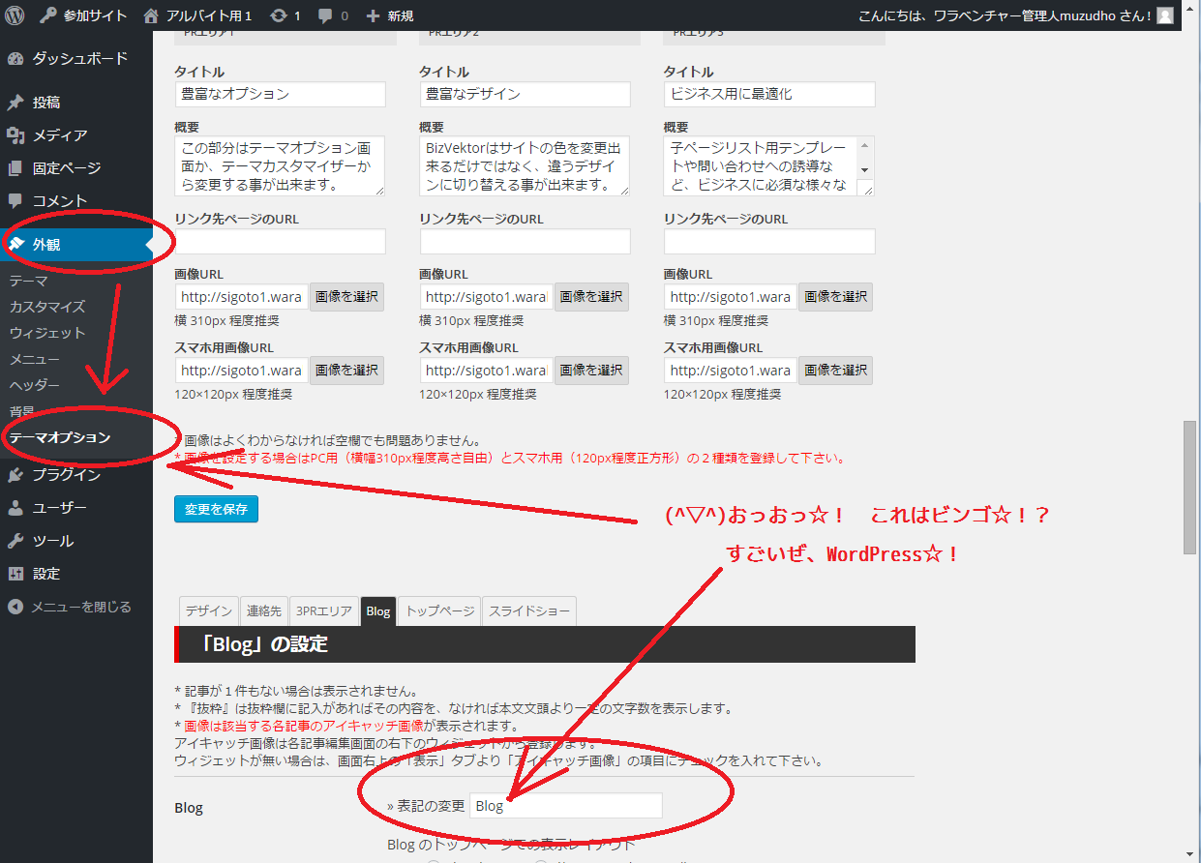Image resolution: width=1201 pixels, height=863 pixels.
Task: Click 画像を選択 for first column 画像URL
Action: pos(346,296)
